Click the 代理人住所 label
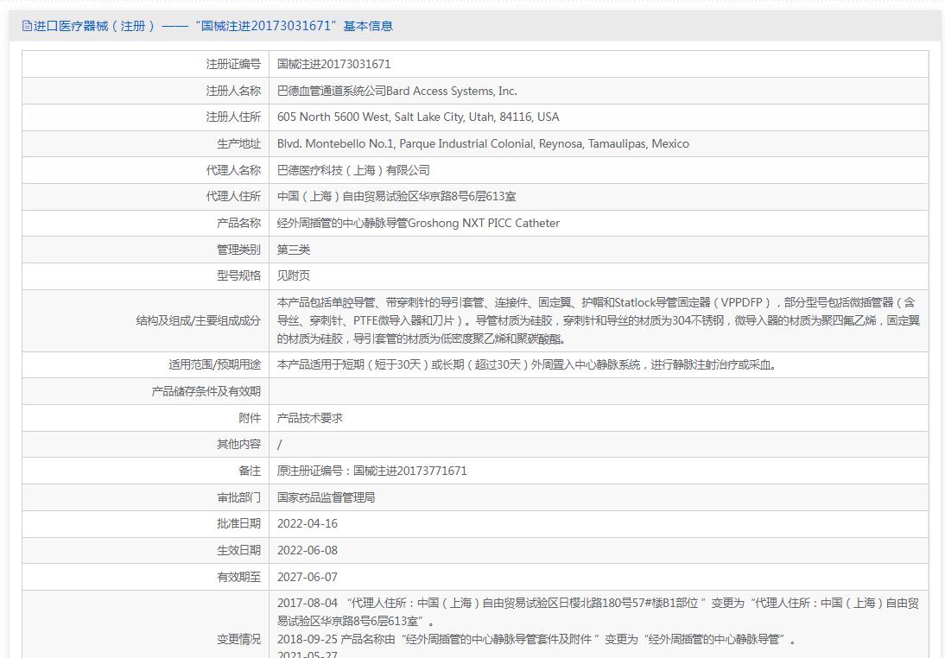945x658 pixels. pos(233,196)
